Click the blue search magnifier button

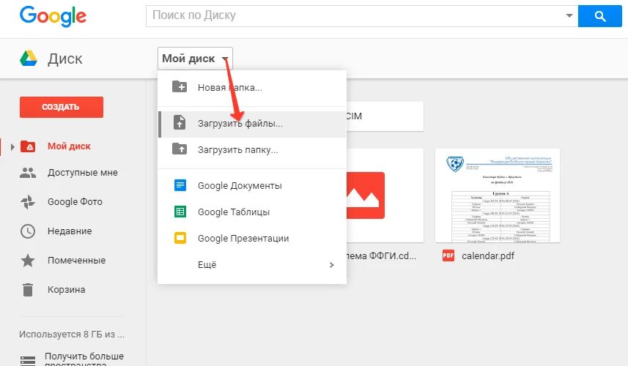(599, 16)
